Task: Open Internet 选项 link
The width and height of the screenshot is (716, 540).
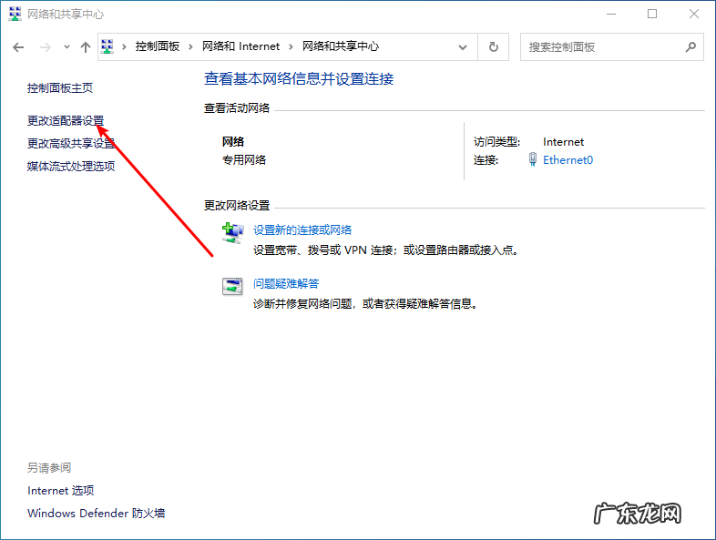Action: 61,490
